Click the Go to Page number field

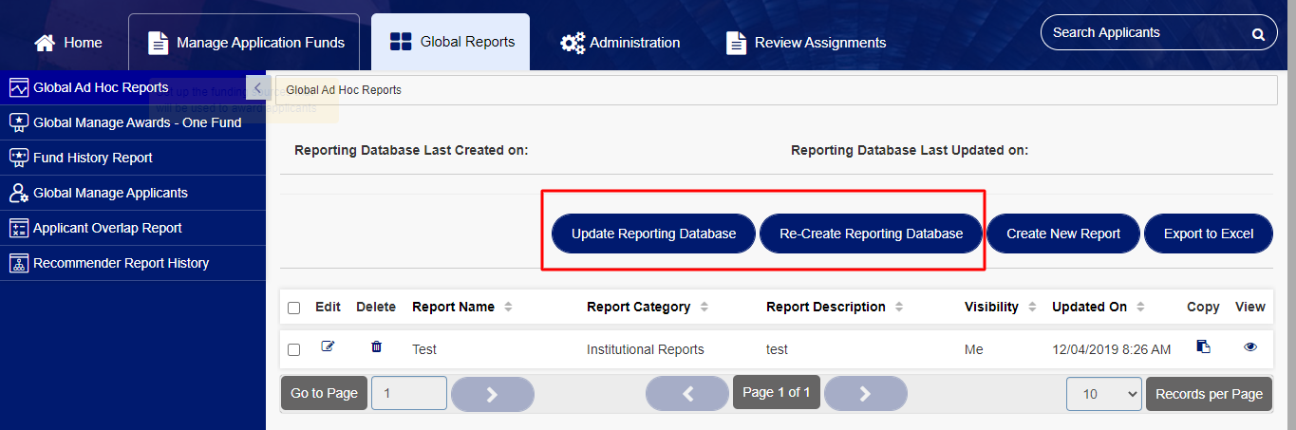click(408, 394)
